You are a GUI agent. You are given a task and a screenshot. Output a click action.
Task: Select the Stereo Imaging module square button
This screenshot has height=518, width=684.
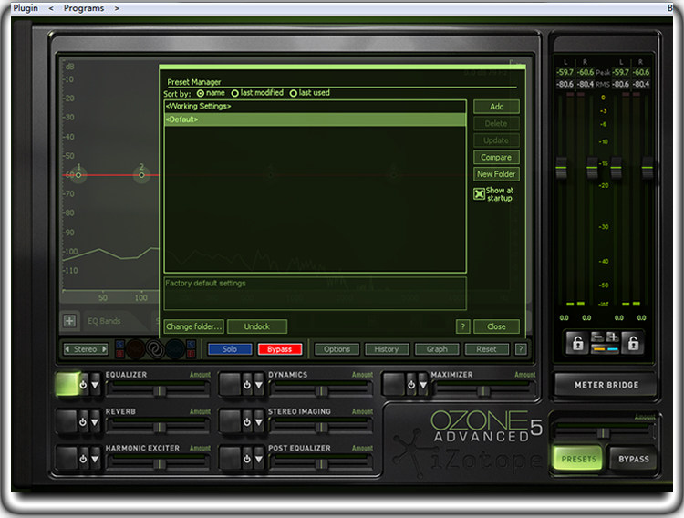(231, 421)
